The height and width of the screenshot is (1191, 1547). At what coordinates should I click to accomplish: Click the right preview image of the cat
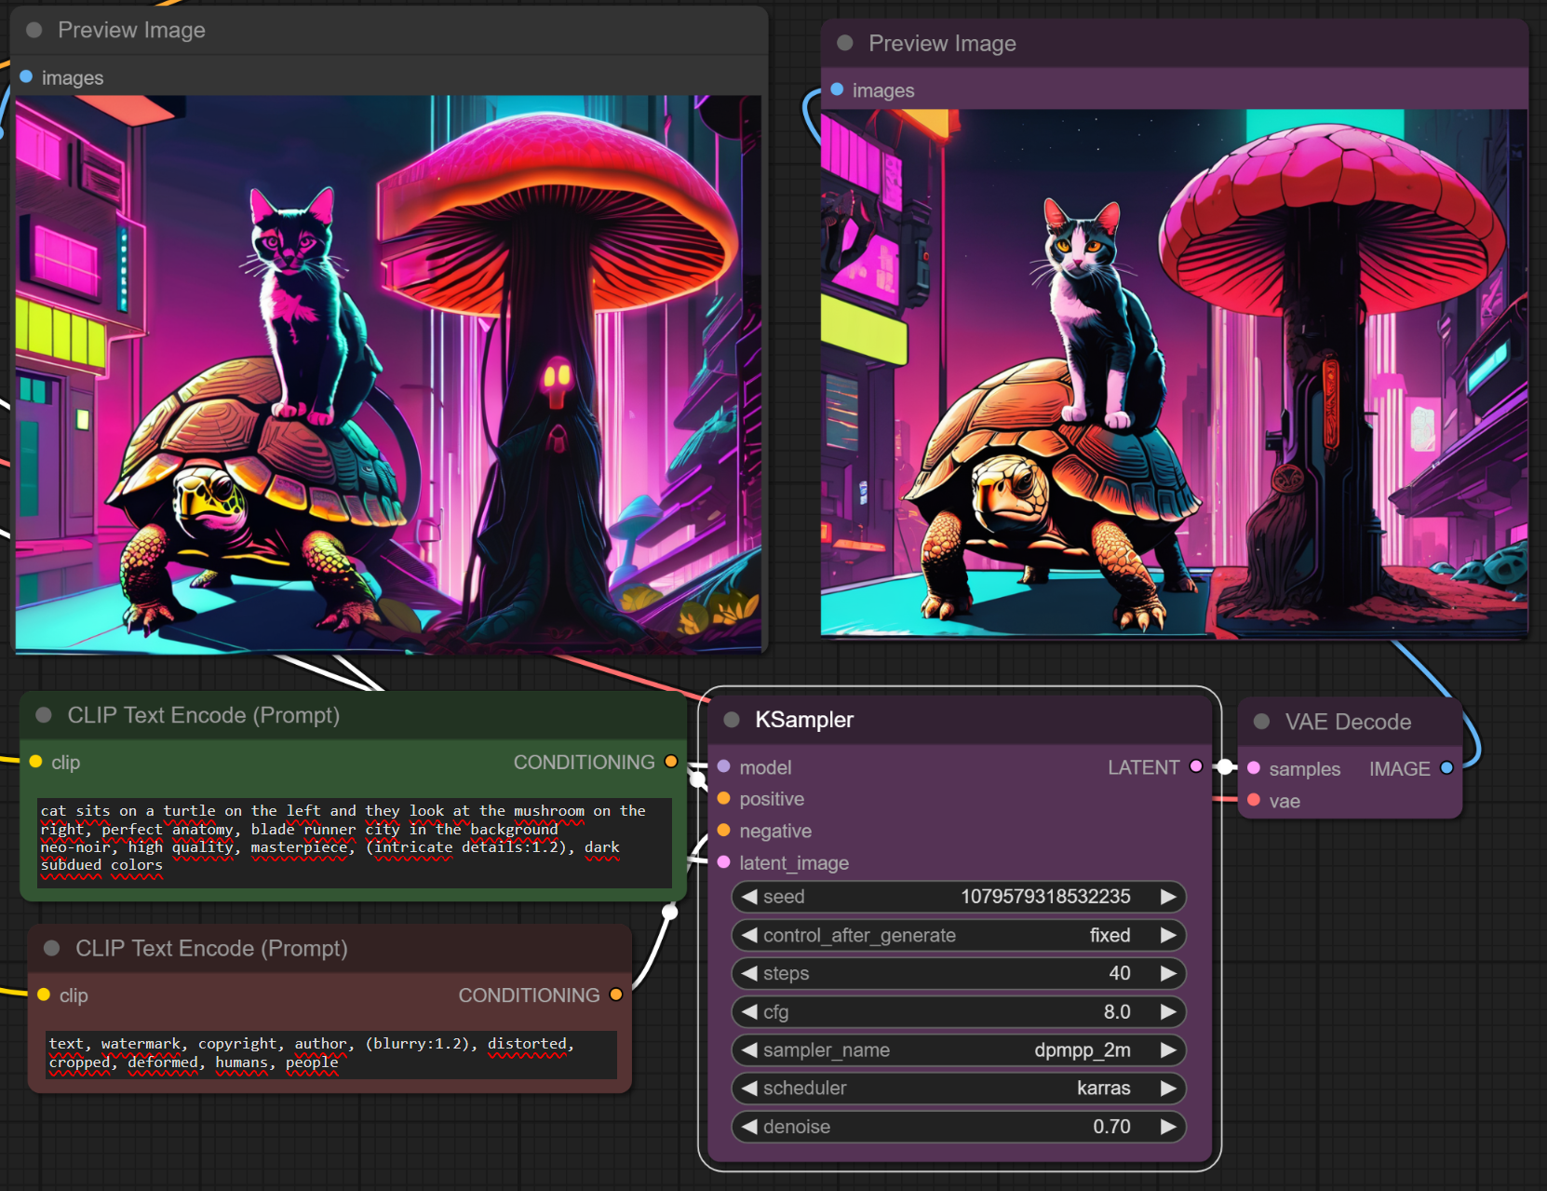1173,372
